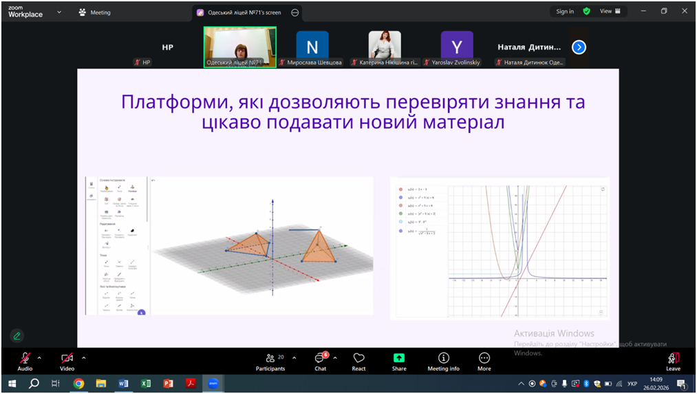Screen dimensions: 697x394
Task: Open the Participants panel
Action: pyautogui.click(x=270, y=361)
